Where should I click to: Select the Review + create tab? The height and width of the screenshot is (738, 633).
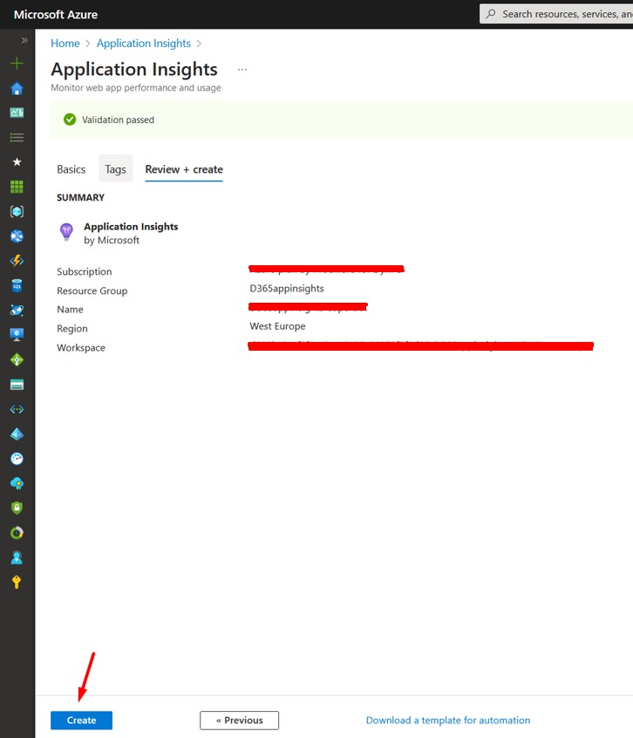tap(184, 169)
